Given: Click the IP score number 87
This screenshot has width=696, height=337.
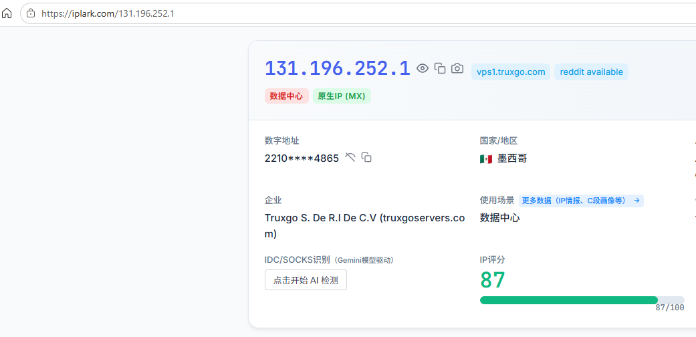Looking at the screenshot, I should pos(493,280).
